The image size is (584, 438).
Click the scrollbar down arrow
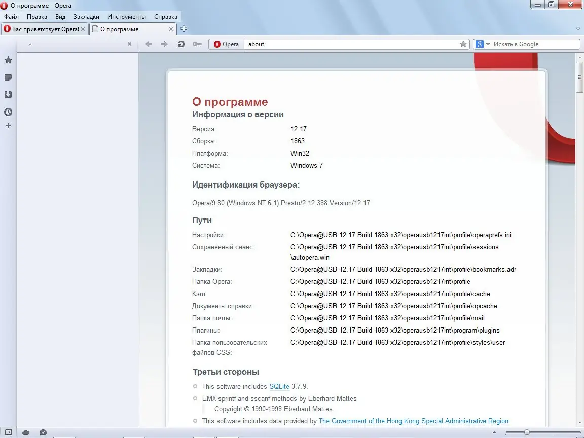tap(579, 423)
